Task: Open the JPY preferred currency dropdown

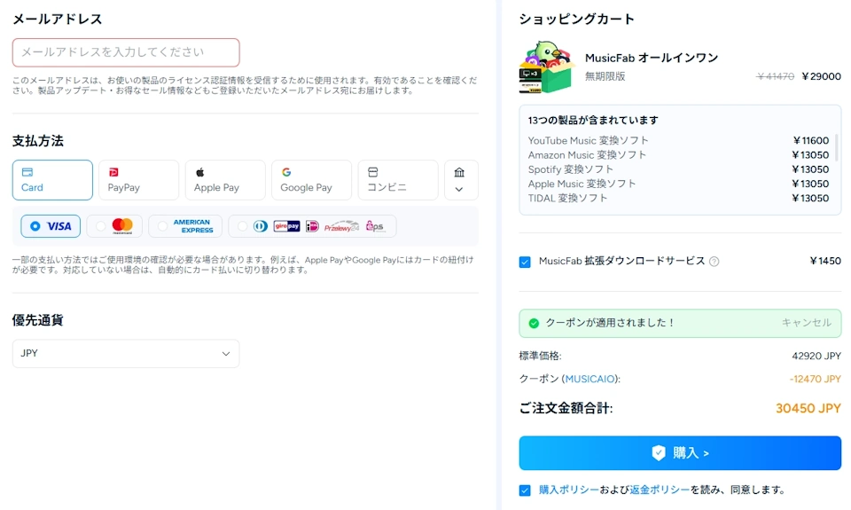Action: [126, 354]
